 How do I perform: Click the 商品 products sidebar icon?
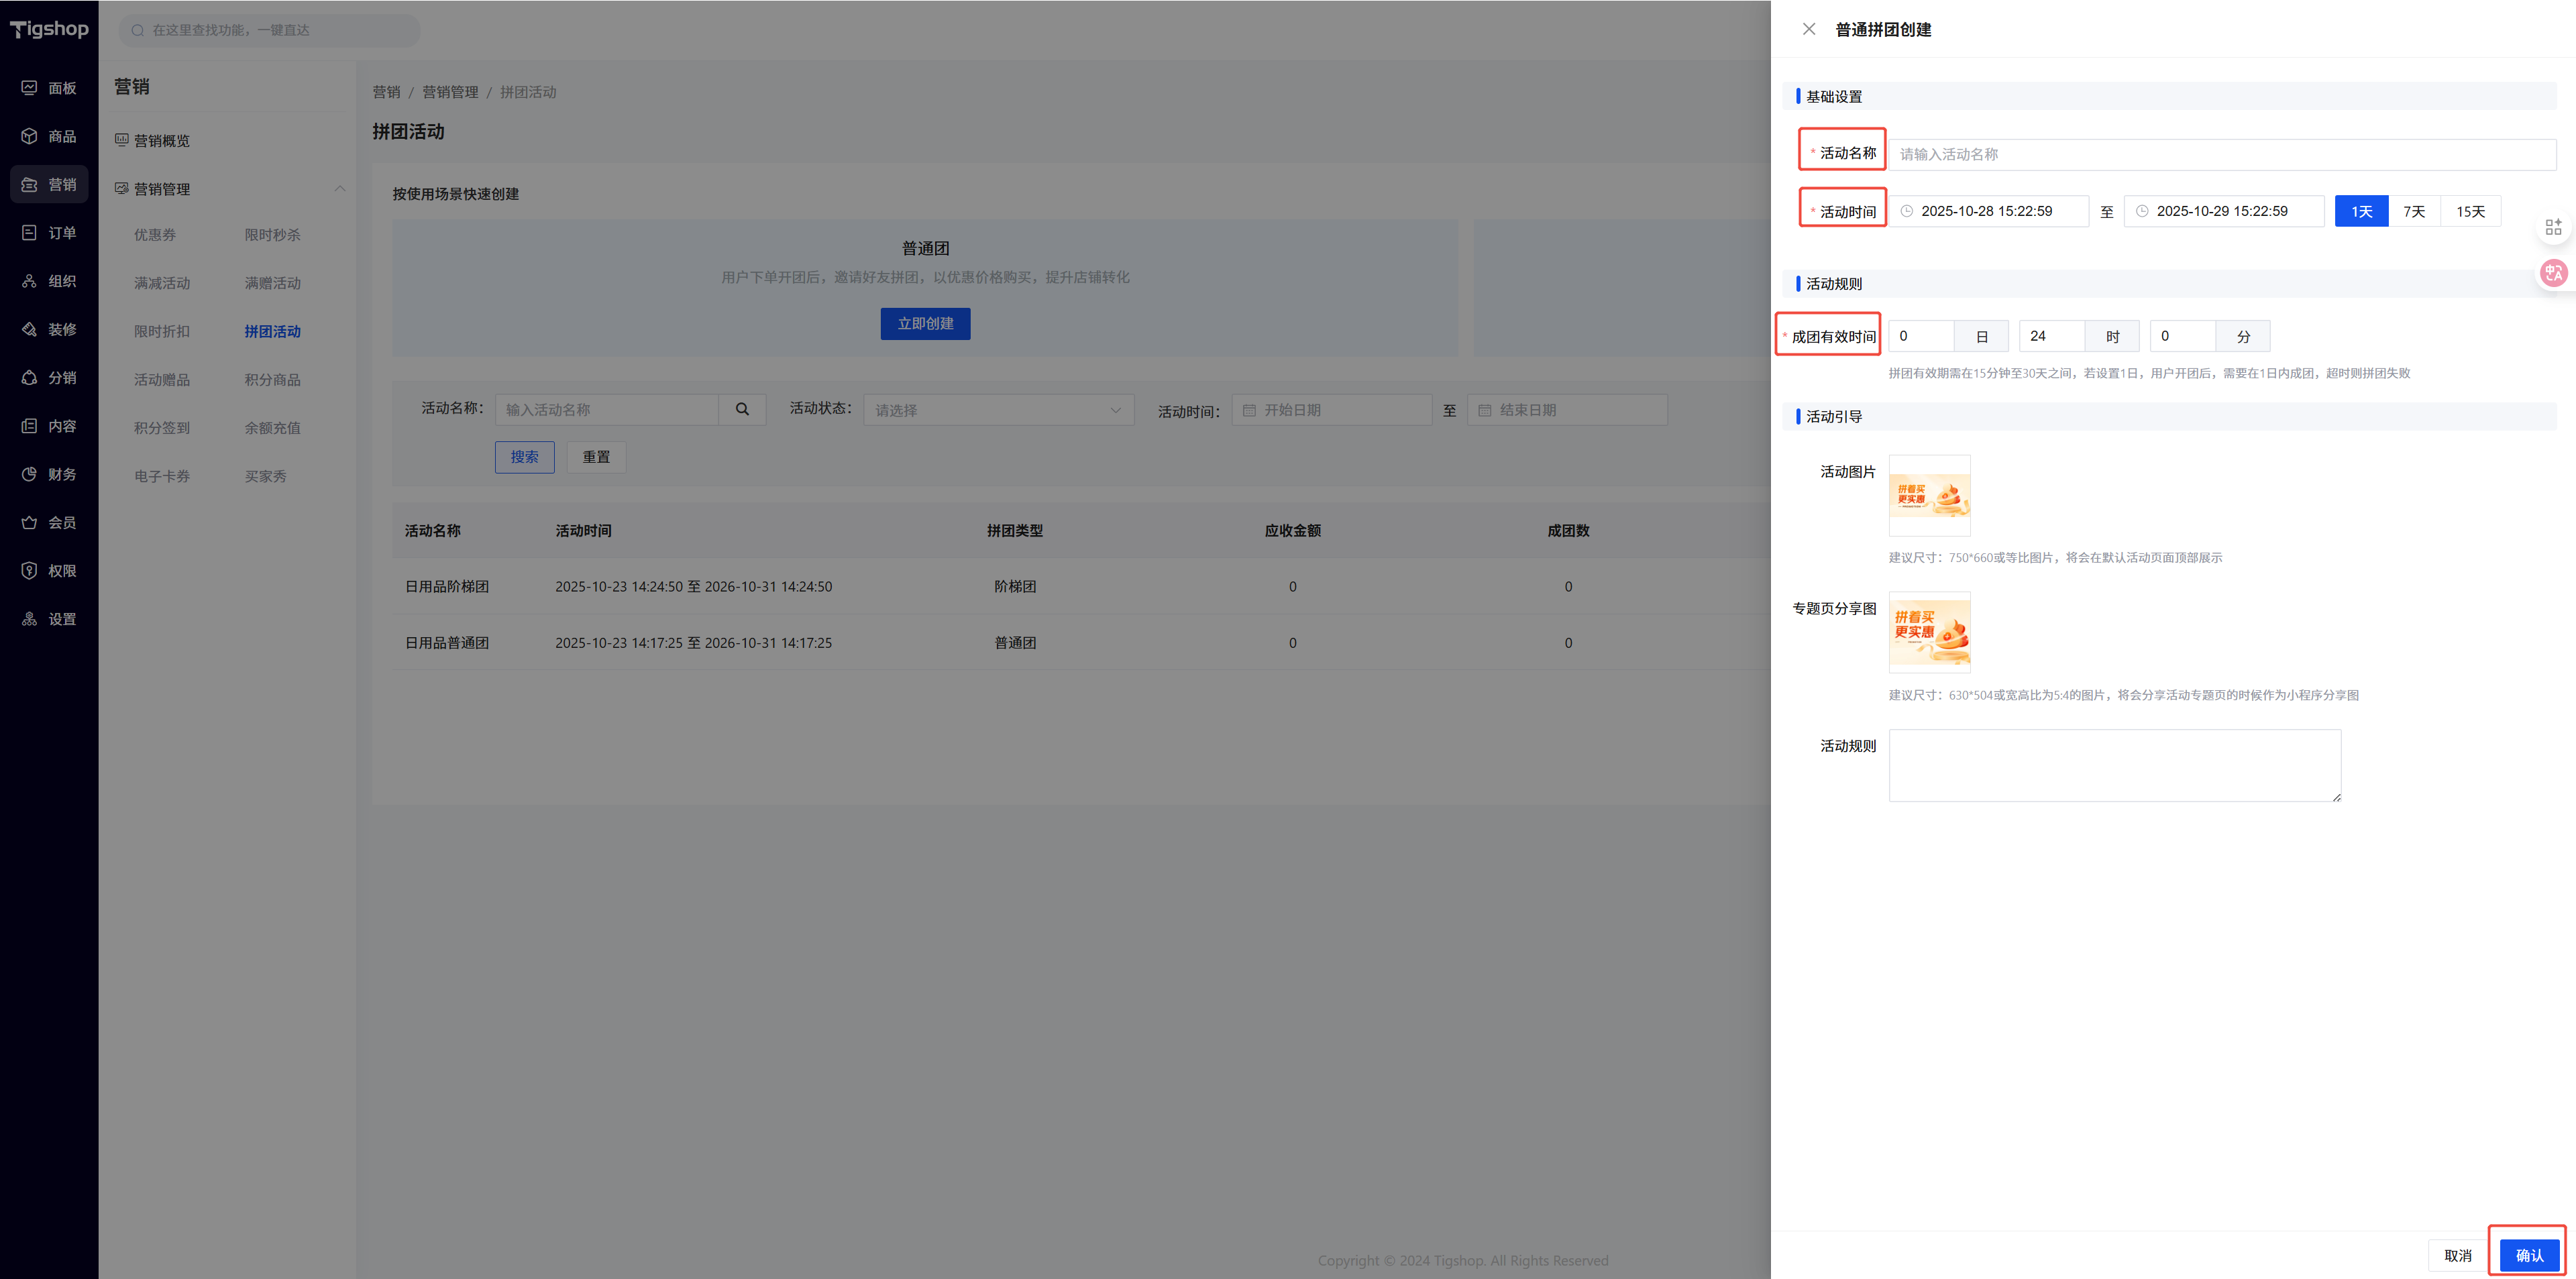pos(30,136)
